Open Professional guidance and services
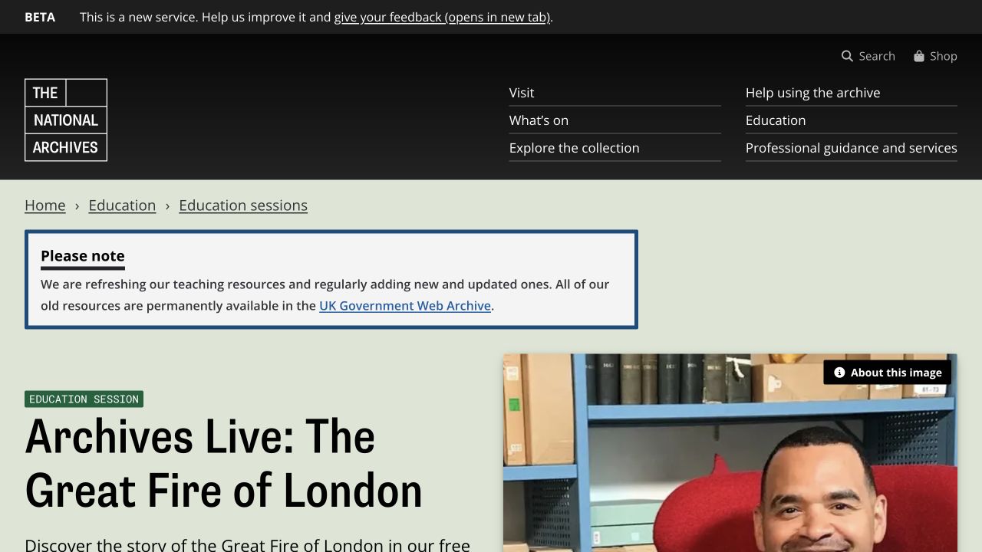Image resolution: width=982 pixels, height=552 pixels. [852, 148]
